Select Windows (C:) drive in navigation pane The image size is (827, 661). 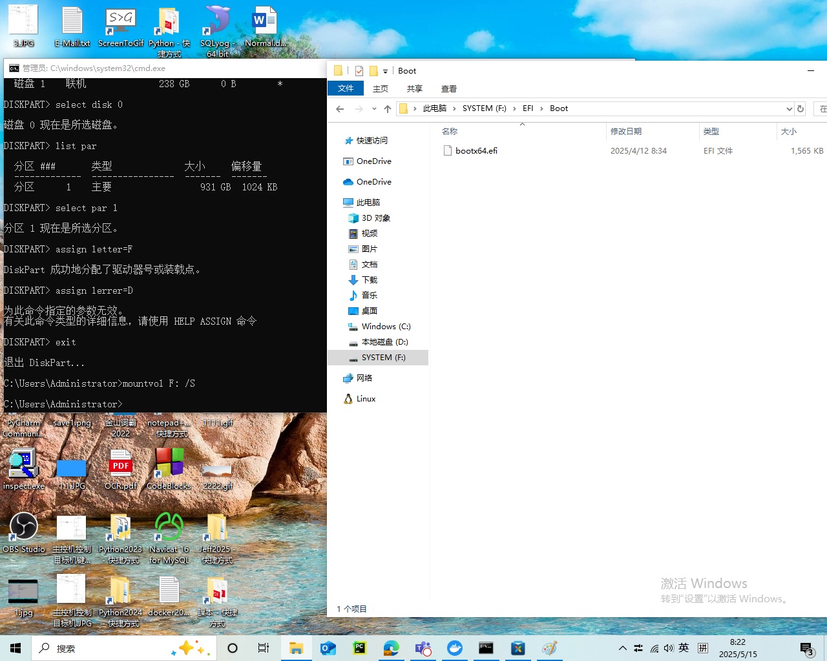[x=386, y=326]
